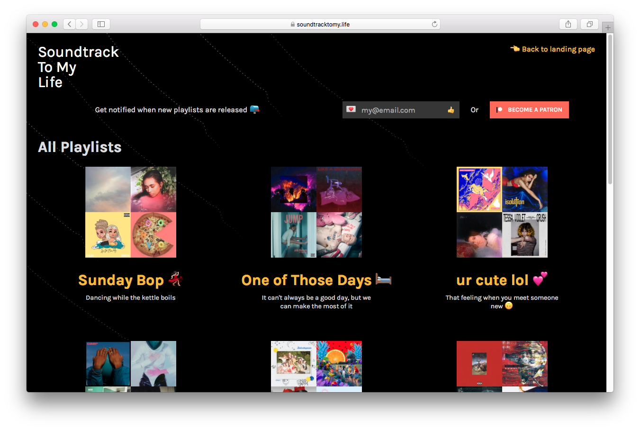Click the tab overview icon in browser toolbar
Viewport: 640px width, 430px height.
[589, 24]
